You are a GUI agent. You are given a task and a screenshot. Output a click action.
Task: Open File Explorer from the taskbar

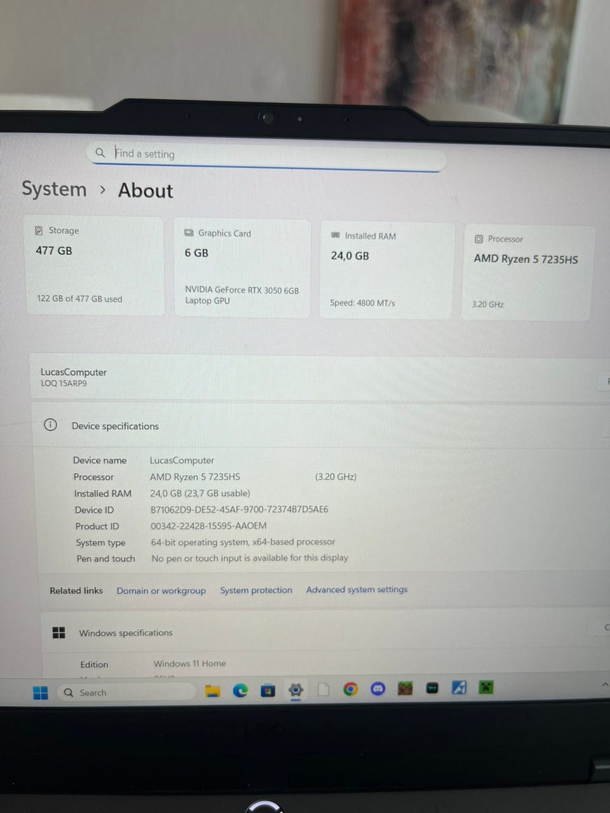tap(212, 691)
